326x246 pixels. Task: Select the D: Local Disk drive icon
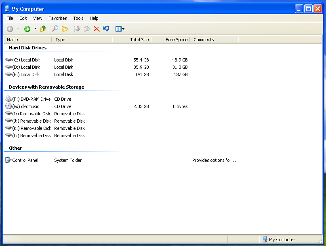(x=8, y=67)
